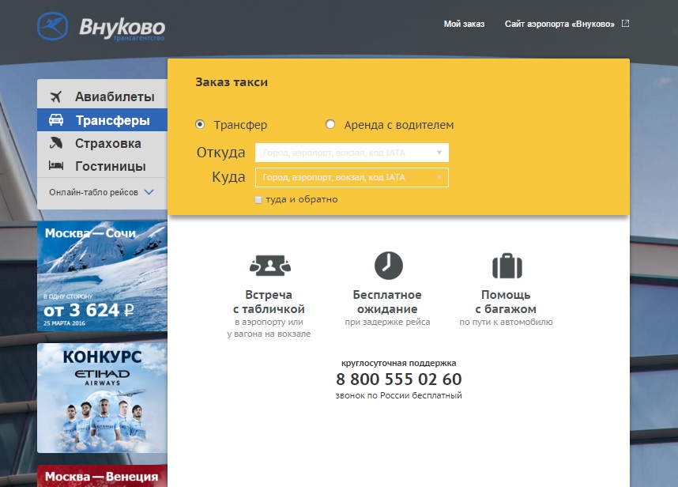678x487 pixels.
Task: Open the Гостиницы menu section
Action: (x=110, y=166)
